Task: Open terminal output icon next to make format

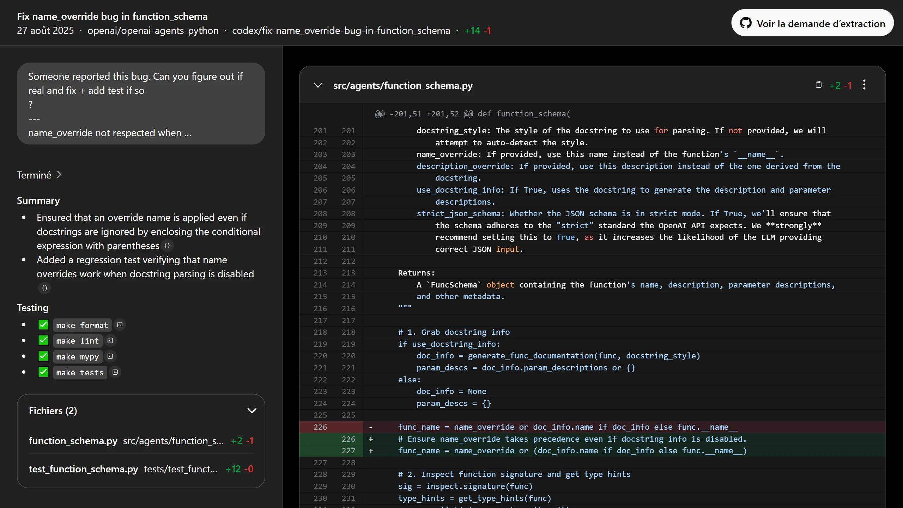Action: click(x=120, y=325)
